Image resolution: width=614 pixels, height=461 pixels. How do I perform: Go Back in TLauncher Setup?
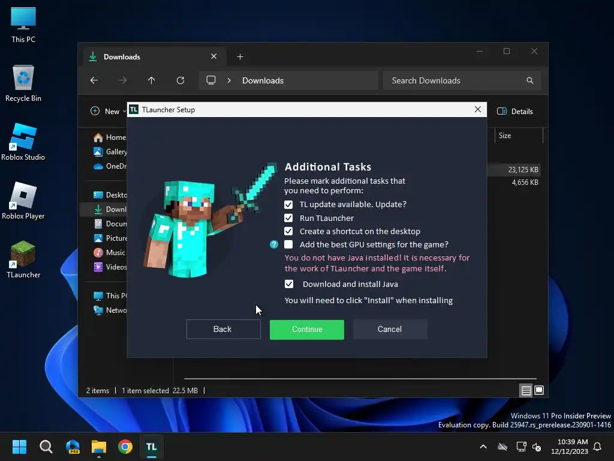pos(223,330)
